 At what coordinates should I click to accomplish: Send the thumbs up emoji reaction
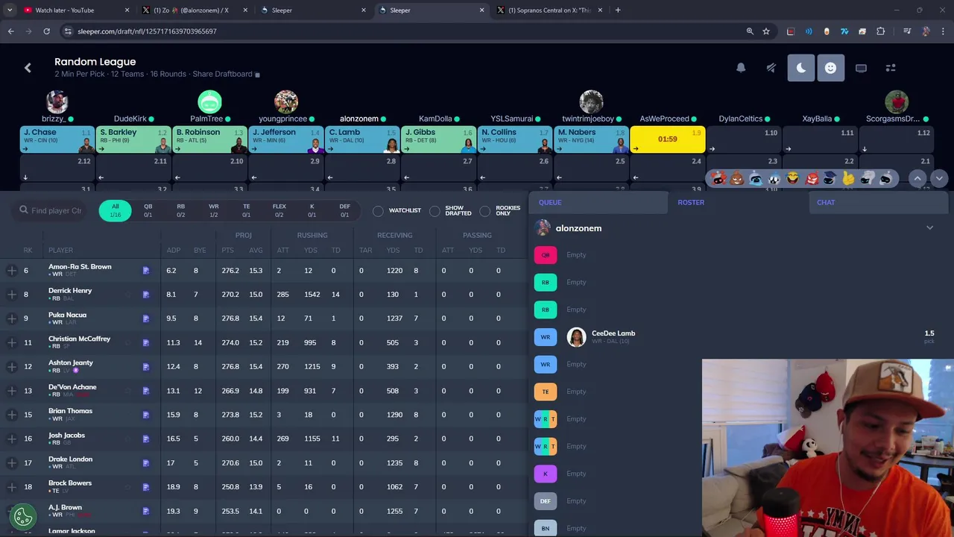click(848, 178)
